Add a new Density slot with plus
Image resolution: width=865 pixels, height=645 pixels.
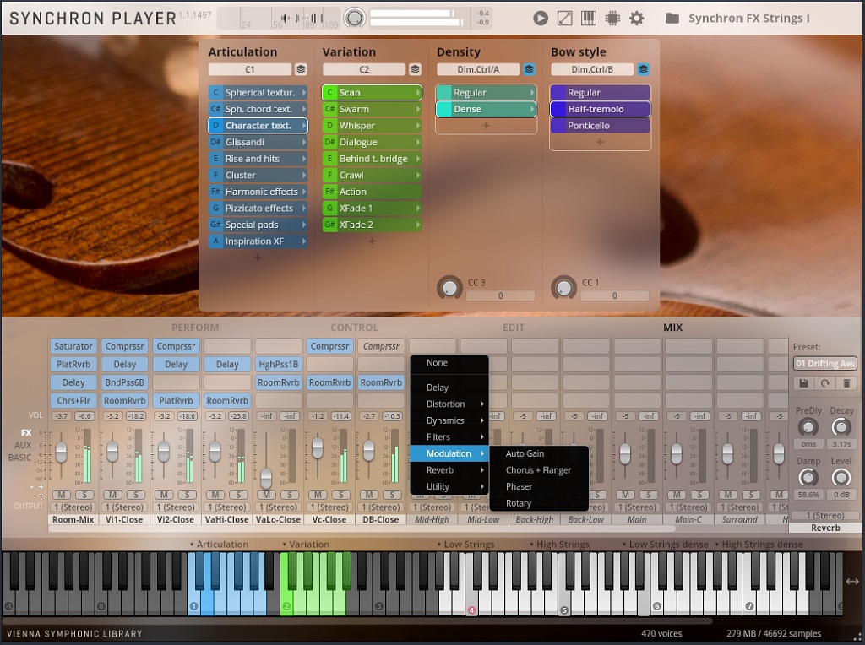[x=486, y=126]
